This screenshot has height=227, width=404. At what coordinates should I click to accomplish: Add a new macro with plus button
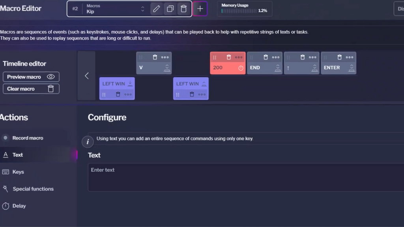[x=200, y=9]
